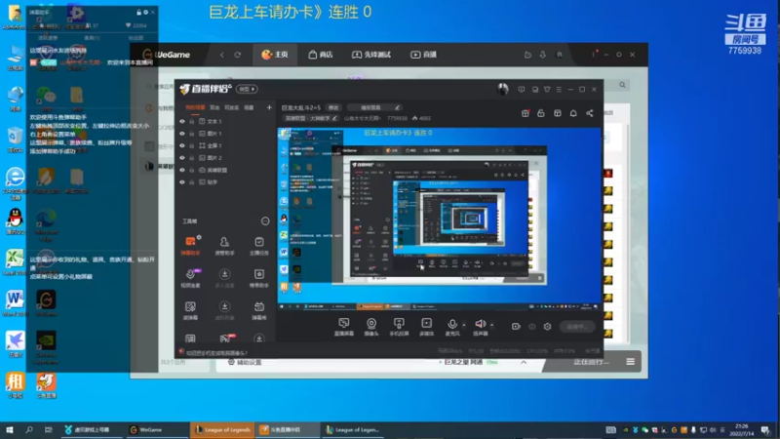Open 弹幕秀 tool in the toolbox
The height and width of the screenshot is (439, 780).
coord(259,310)
